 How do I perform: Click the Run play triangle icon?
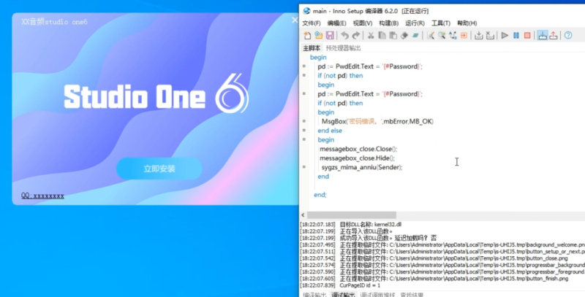coord(505,35)
